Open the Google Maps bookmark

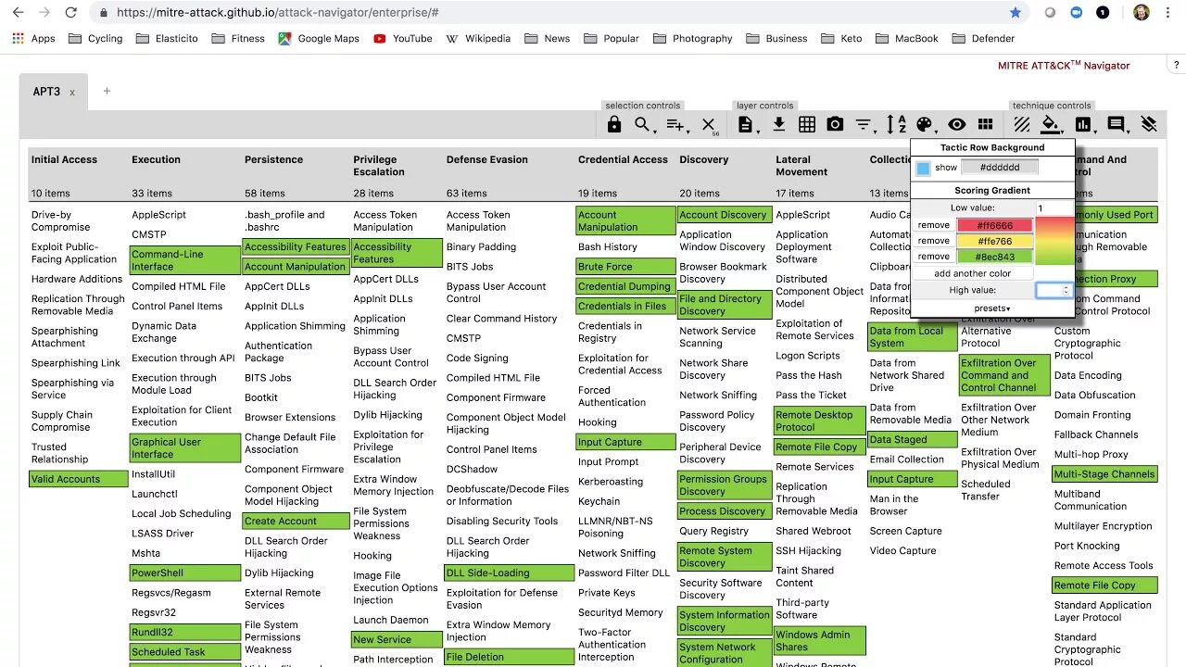tap(319, 39)
